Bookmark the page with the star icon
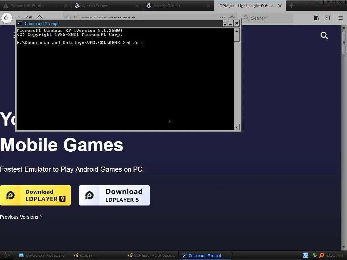This screenshot has width=347, height=260. pyautogui.click(x=232, y=17)
